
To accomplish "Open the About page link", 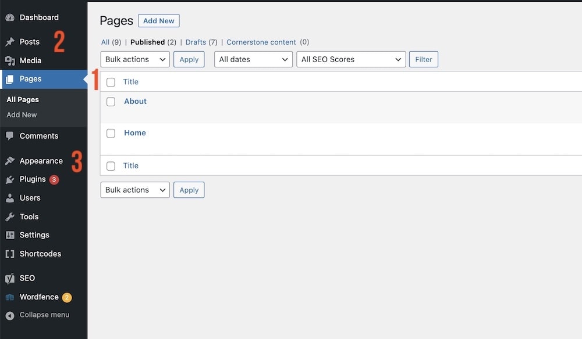I will click(135, 102).
